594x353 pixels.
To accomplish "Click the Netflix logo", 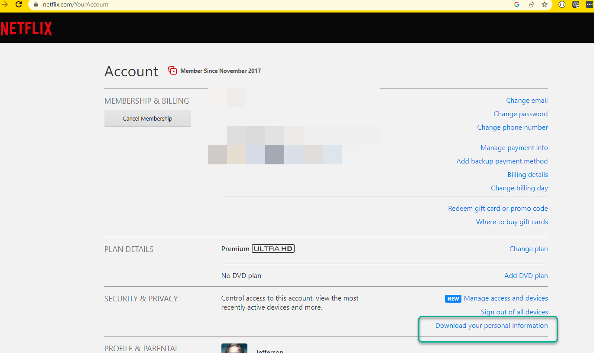I will tap(26, 29).
